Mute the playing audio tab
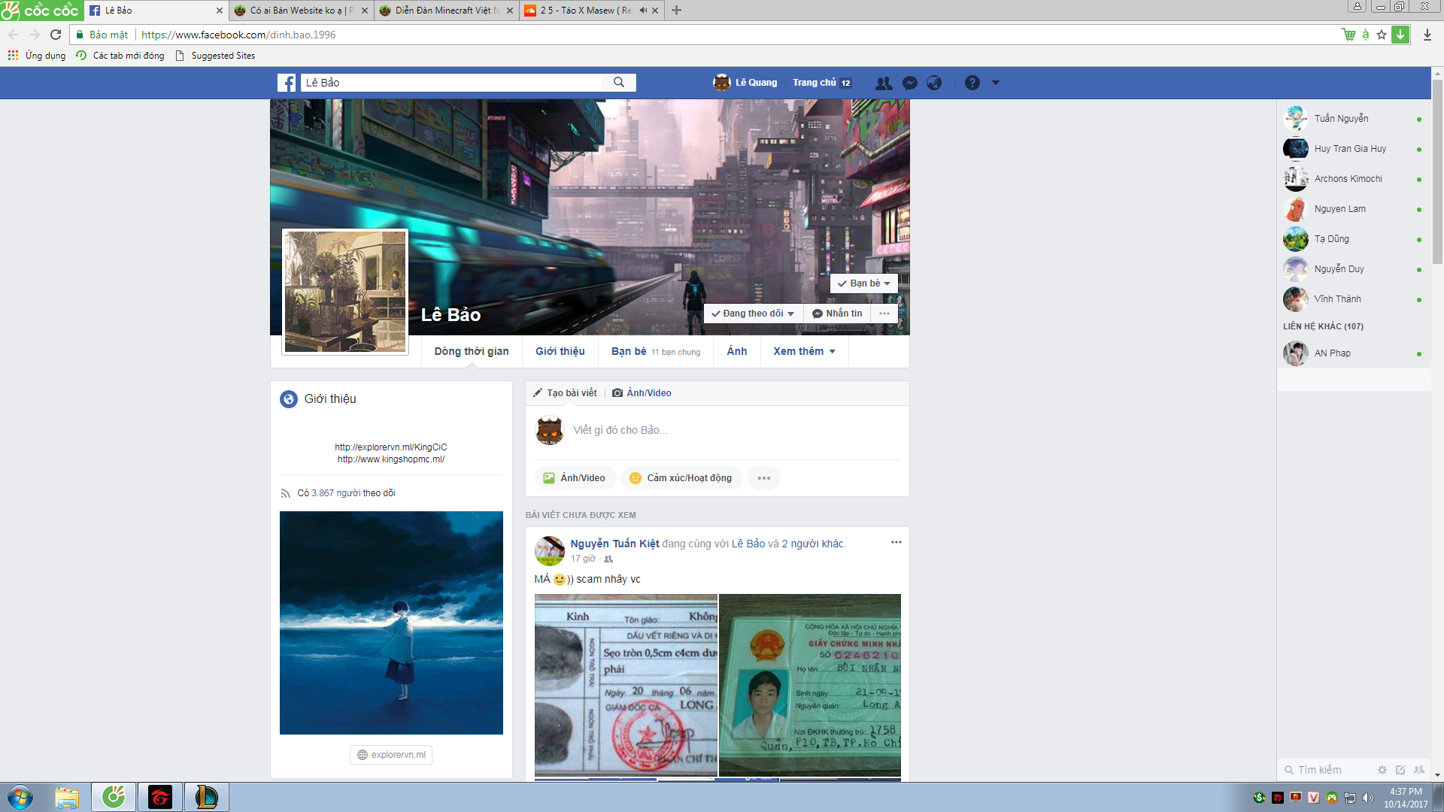The width and height of the screenshot is (1444, 812). point(643,11)
